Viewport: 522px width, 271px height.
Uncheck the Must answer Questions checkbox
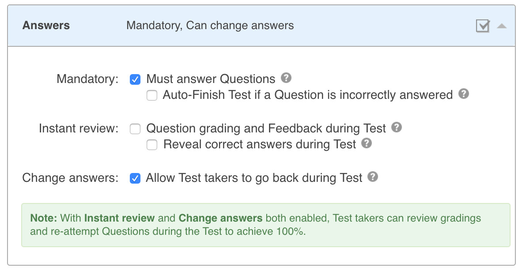[x=135, y=79]
